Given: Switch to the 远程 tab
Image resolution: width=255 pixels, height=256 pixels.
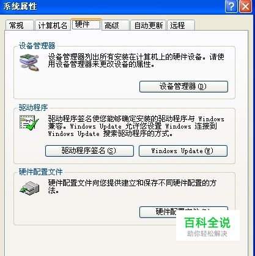Looking at the screenshot, I should click(181, 26).
